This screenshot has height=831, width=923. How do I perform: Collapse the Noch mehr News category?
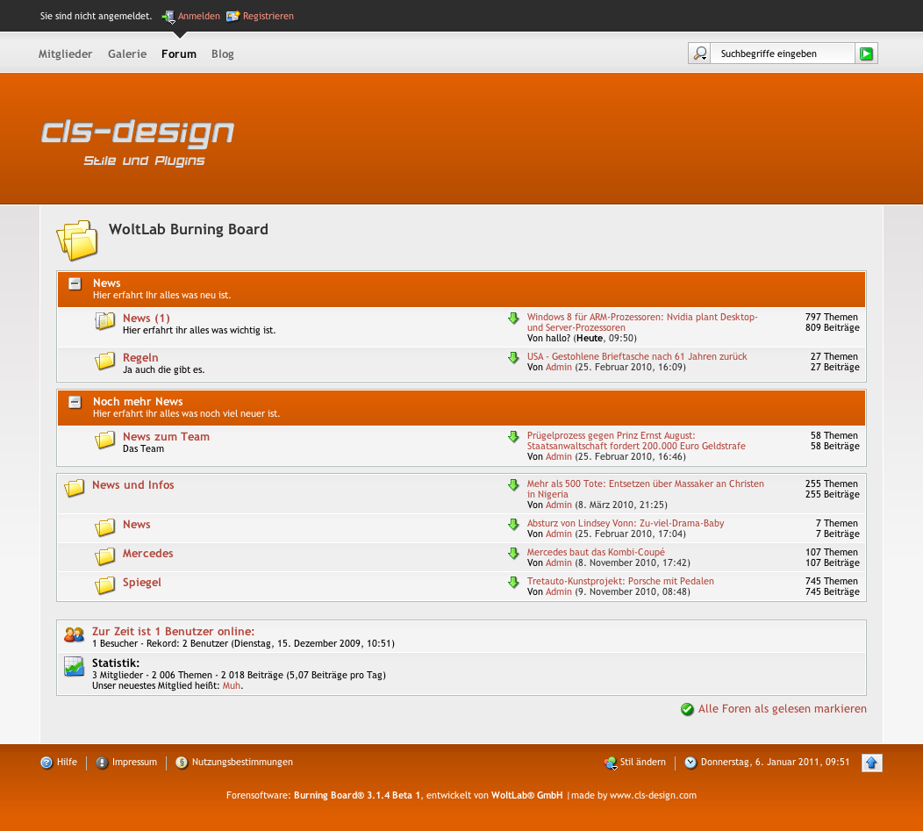pyautogui.click(x=75, y=402)
